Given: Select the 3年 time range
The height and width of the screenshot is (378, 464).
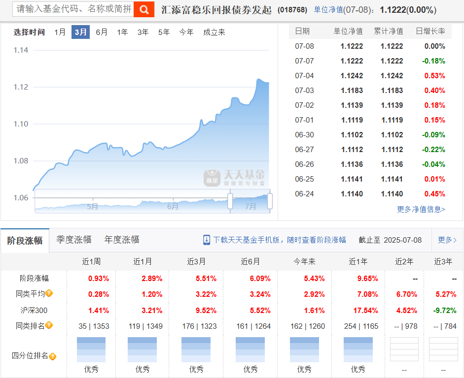Looking at the screenshot, I should [x=143, y=32].
